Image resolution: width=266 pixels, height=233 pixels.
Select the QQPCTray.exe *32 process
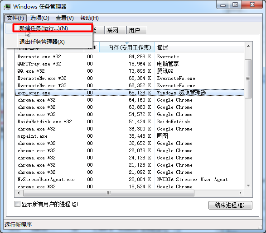pos(130,64)
